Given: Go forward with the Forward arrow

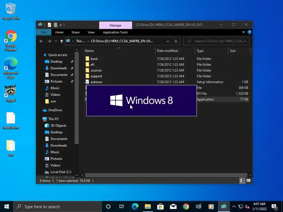Looking at the screenshot, I should point(49,41).
